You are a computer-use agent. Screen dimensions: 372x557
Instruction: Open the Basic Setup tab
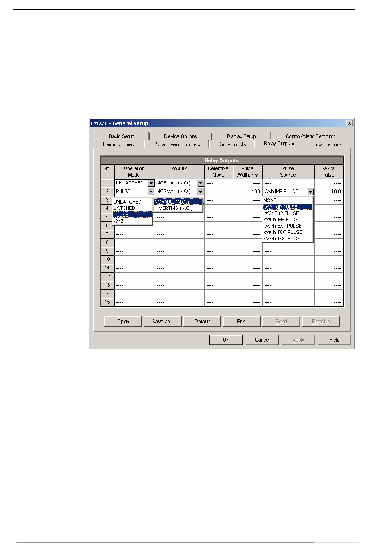click(121, 136)
